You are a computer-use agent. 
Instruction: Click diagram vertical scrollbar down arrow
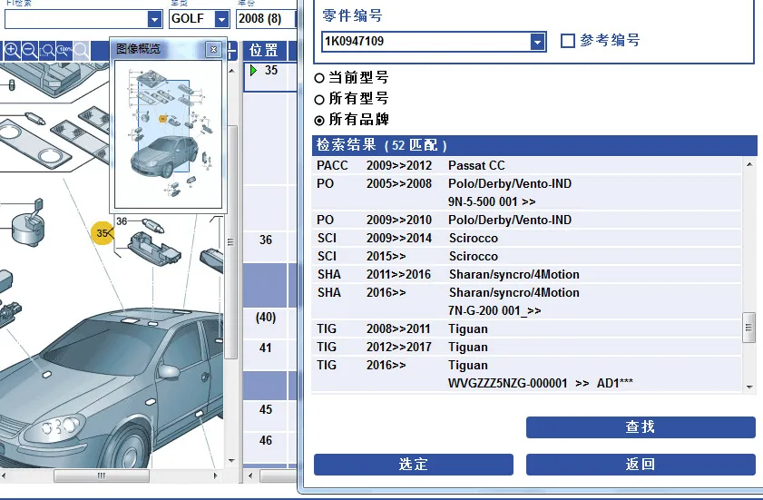pos(231,461)
